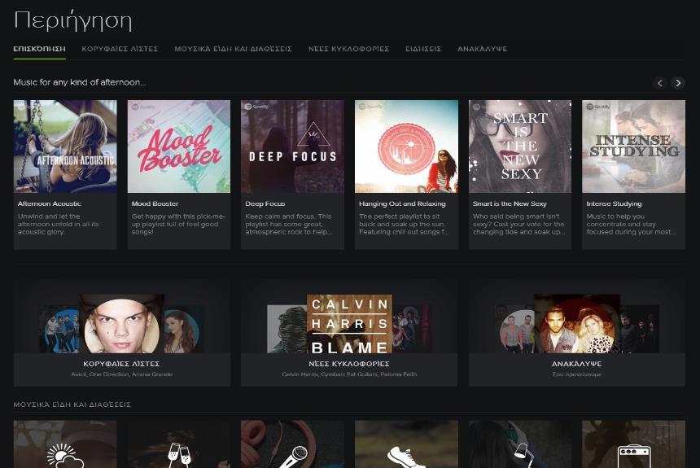Open the ΚΟΡΥΦΑΙΕΣ ΛΙΣΤΕΣ tab

tap(120, 49)
